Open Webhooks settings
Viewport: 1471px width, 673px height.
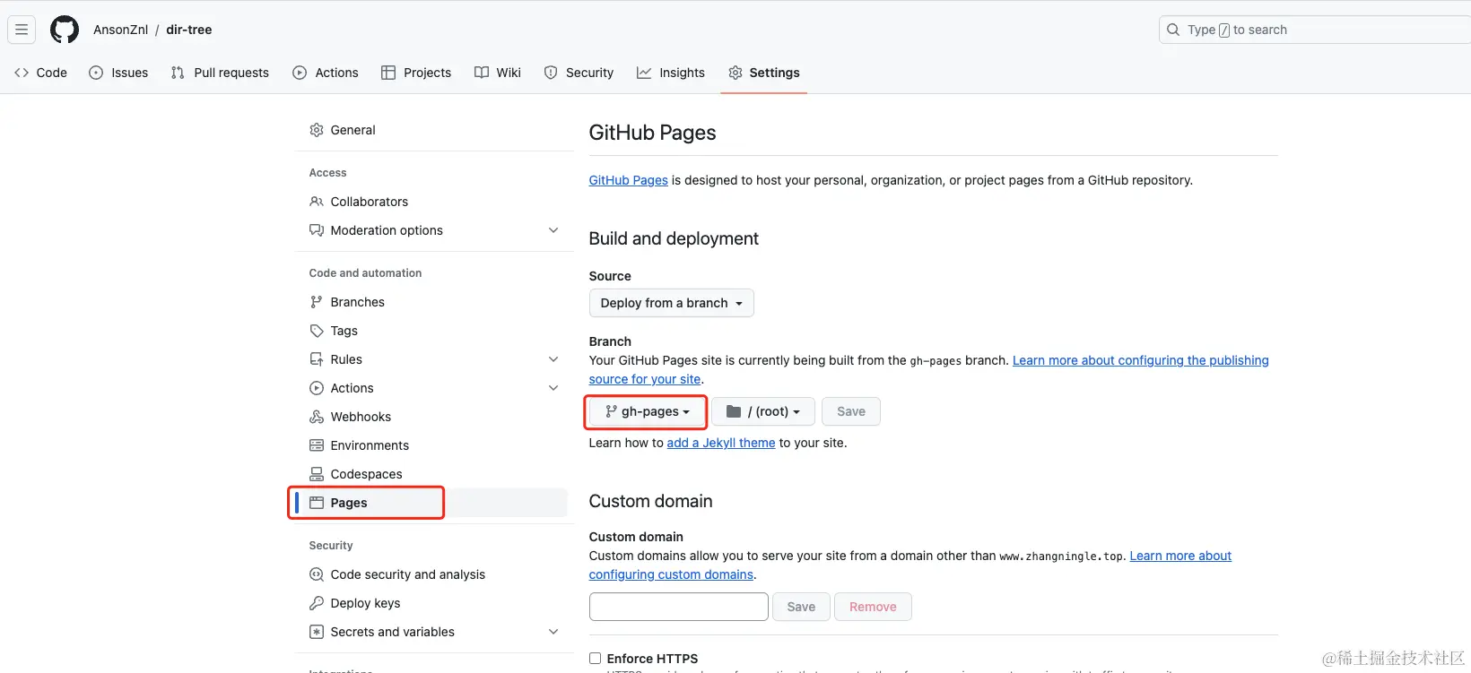point(434,417)
